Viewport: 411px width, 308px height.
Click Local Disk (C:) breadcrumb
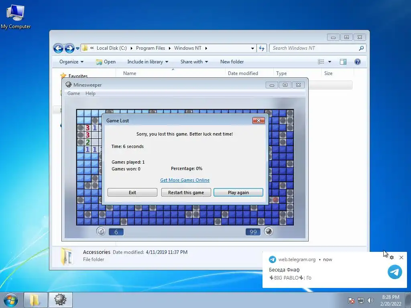[x=112, y=48]
